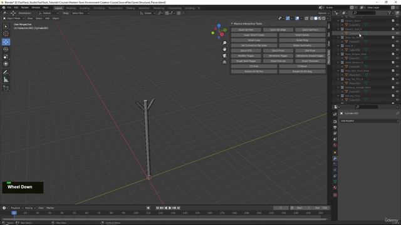
Task: Open the Texture properties tab
Action: [335, 195]
